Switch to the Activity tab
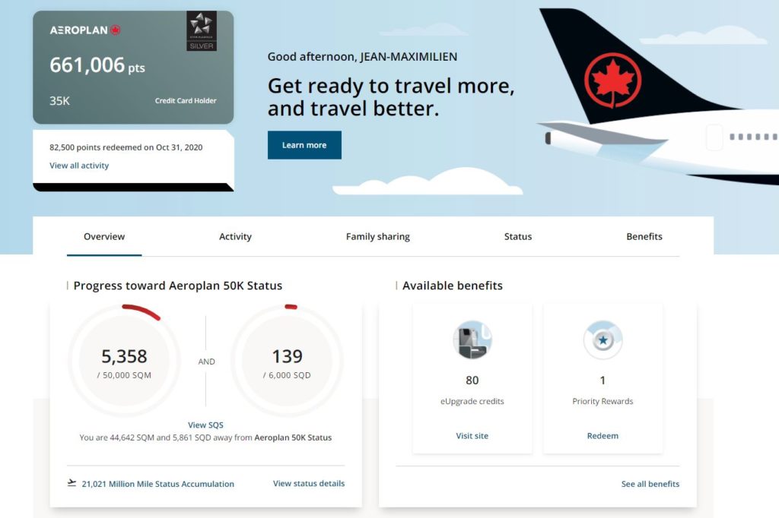 (x=235, y=236)
